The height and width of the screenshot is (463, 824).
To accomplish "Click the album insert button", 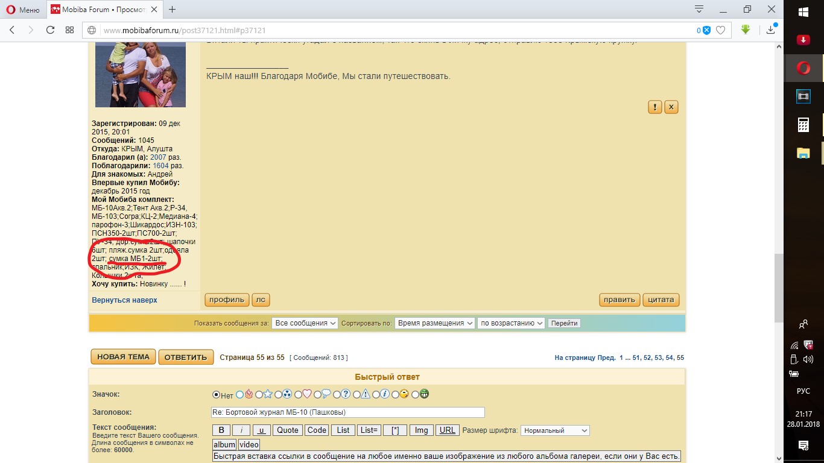I will pos(224,444).
